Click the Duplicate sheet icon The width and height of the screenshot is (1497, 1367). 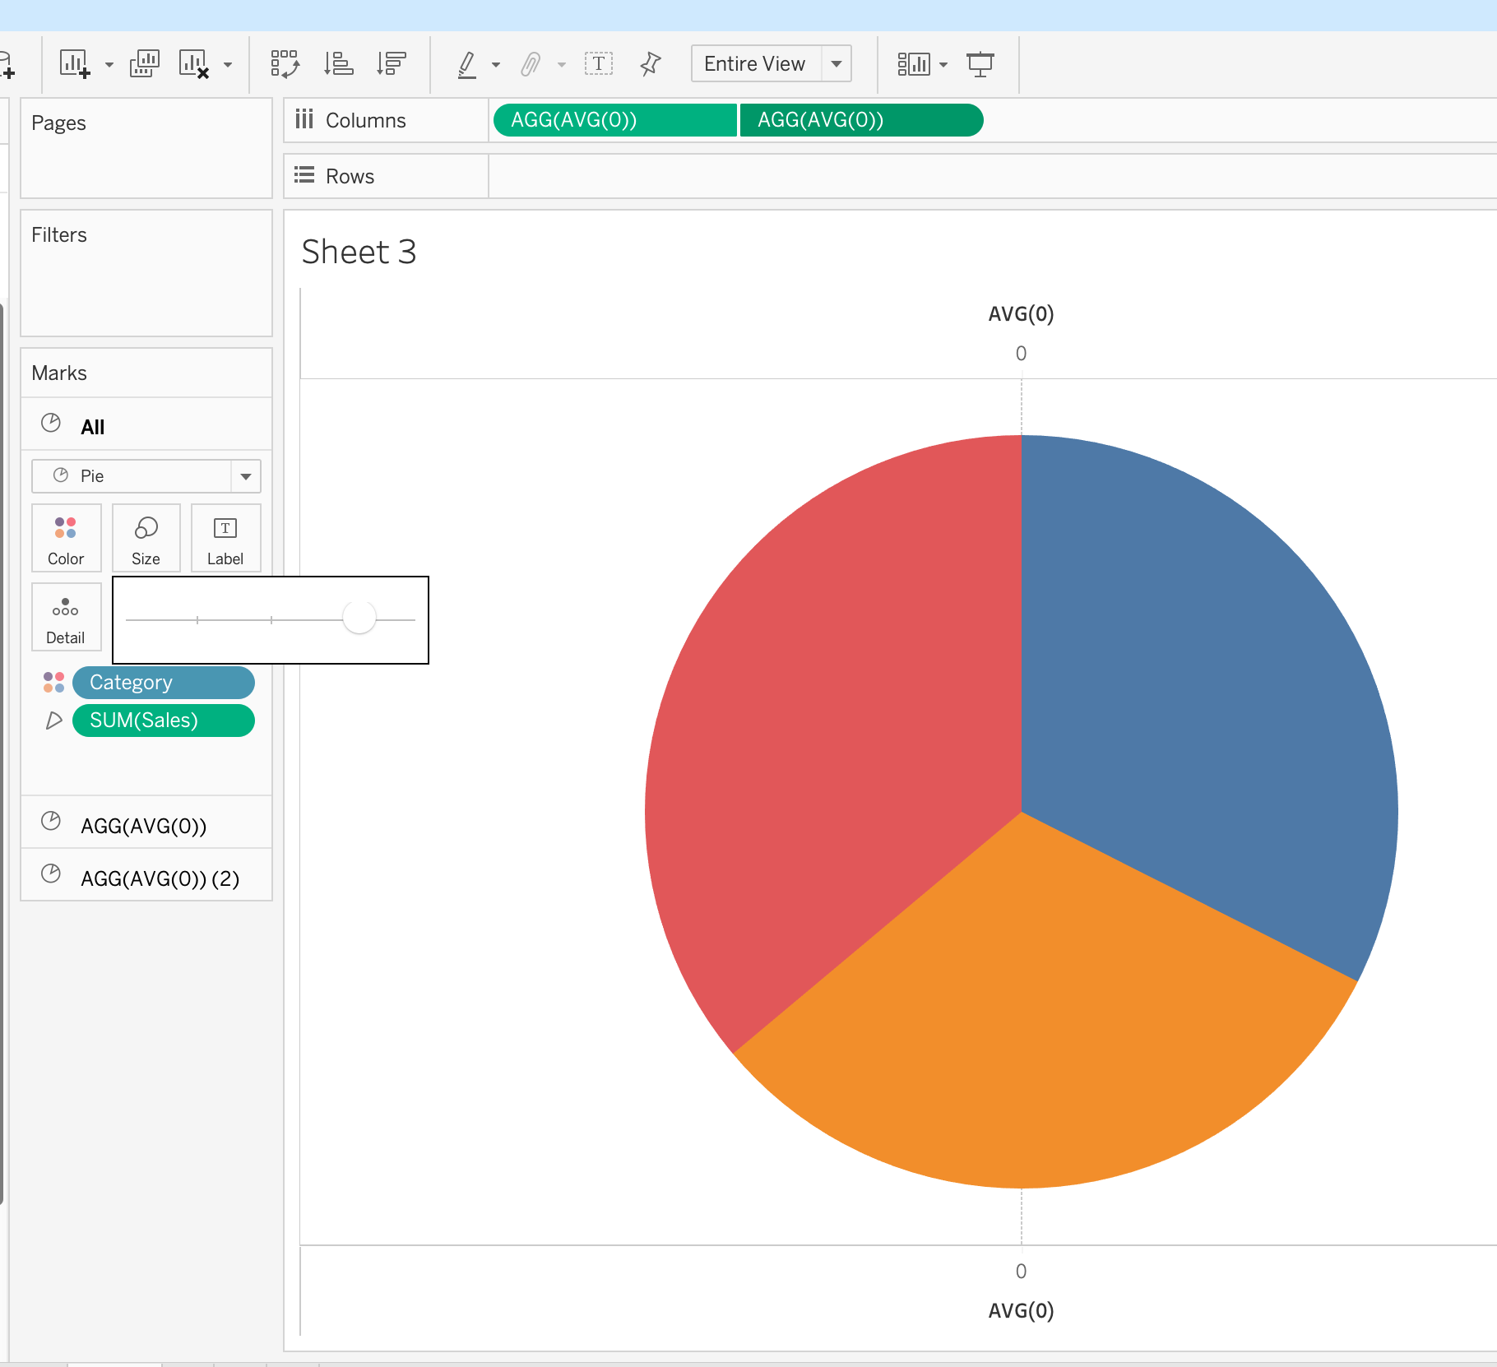(144, 64)
